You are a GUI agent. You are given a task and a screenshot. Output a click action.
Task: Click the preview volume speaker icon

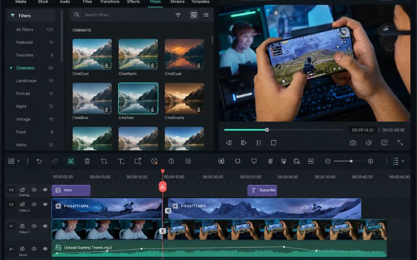point(369,142)
